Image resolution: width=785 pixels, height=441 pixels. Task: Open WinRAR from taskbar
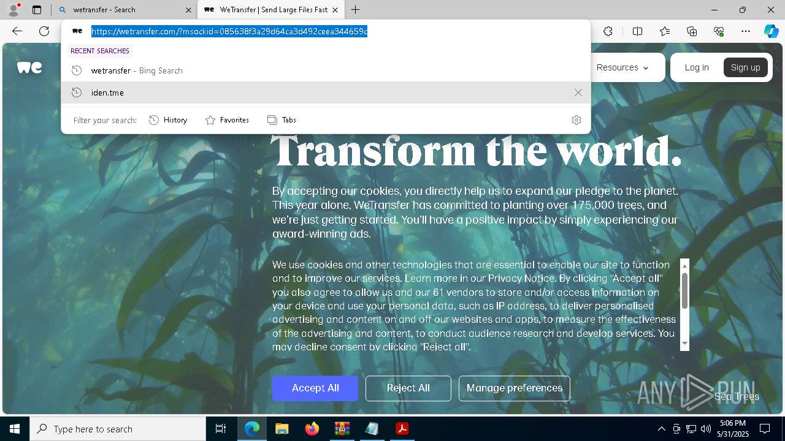[342, 429]
